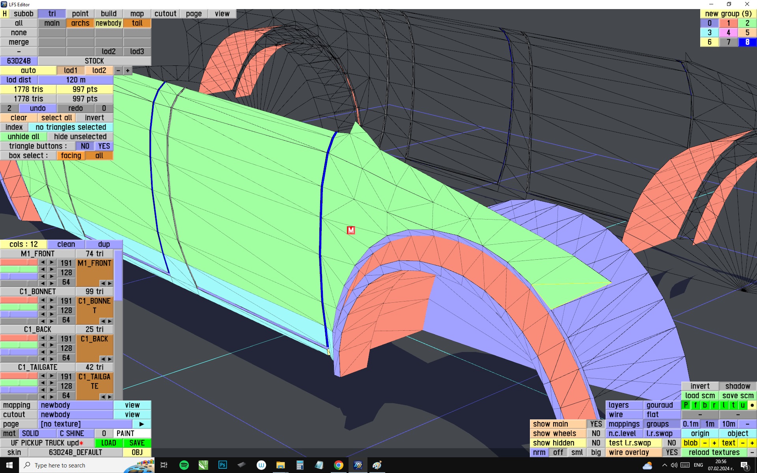Select blue group color 8
The height and width of the screenshot is (473, 757).
[x=747, y=42]
